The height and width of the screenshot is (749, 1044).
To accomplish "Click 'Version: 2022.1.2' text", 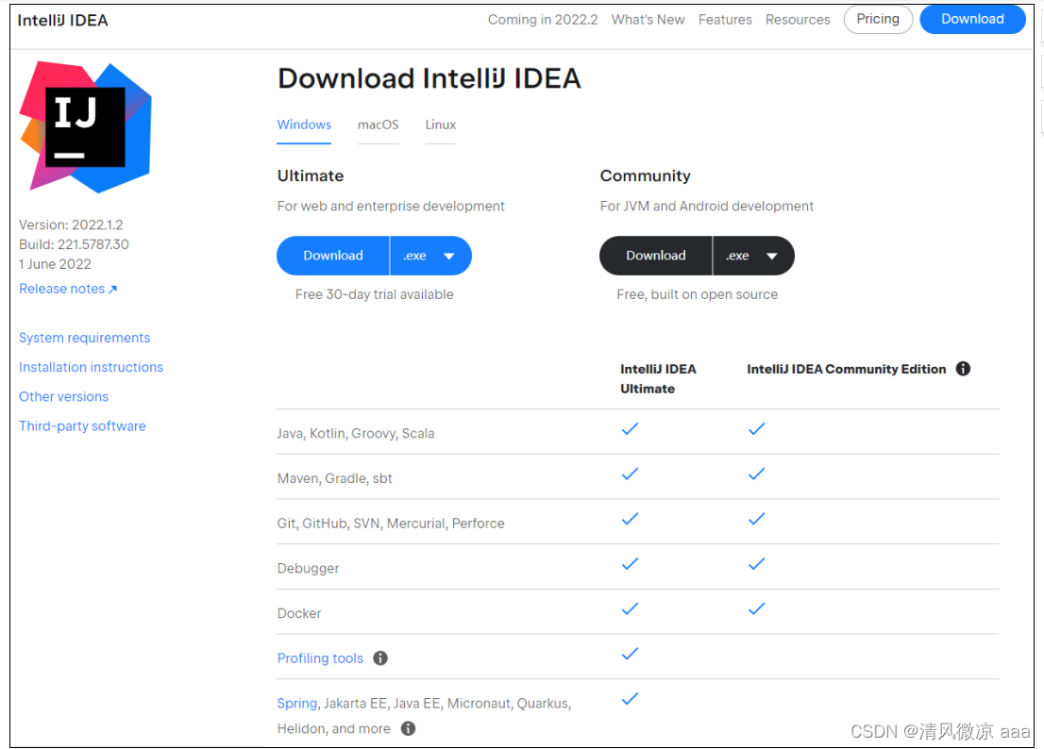I will coord(71,225).
